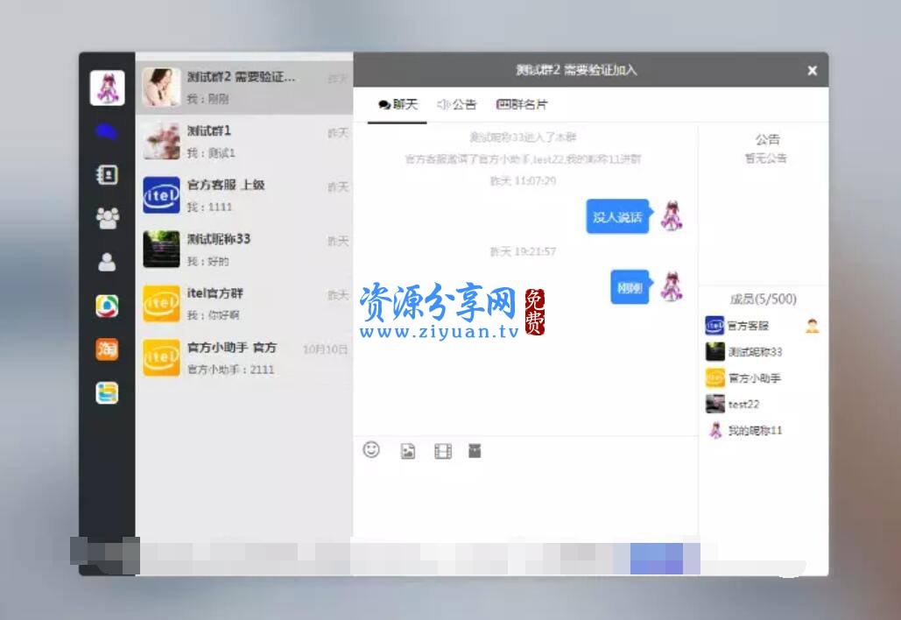
Task: Open conversation 官方小助手 官方
Action: pos(244,357)
